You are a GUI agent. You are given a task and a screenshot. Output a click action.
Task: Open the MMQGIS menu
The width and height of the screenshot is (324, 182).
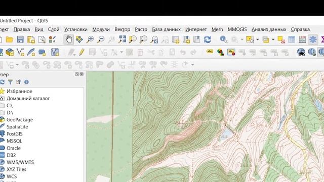[237, 29]
